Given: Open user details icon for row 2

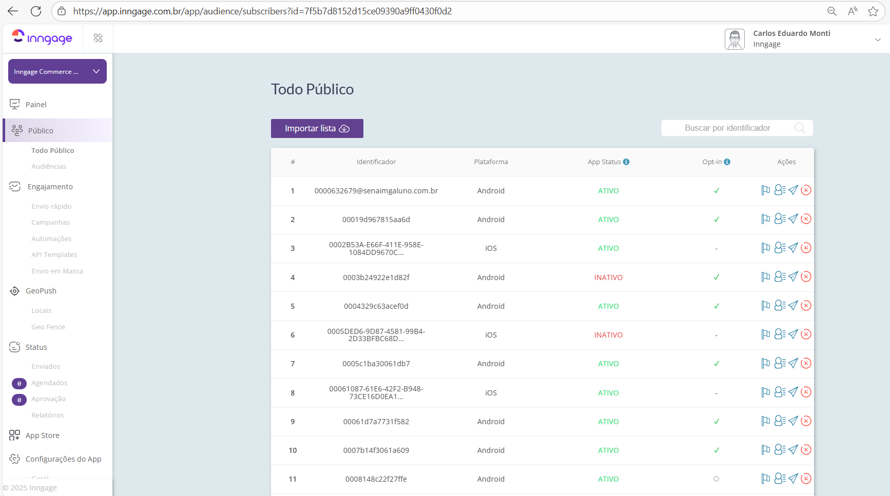Looking at the screenshot, I should click(780, 219).
